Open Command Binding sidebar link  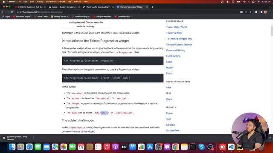pyautogui.click(x=176, y=50)
